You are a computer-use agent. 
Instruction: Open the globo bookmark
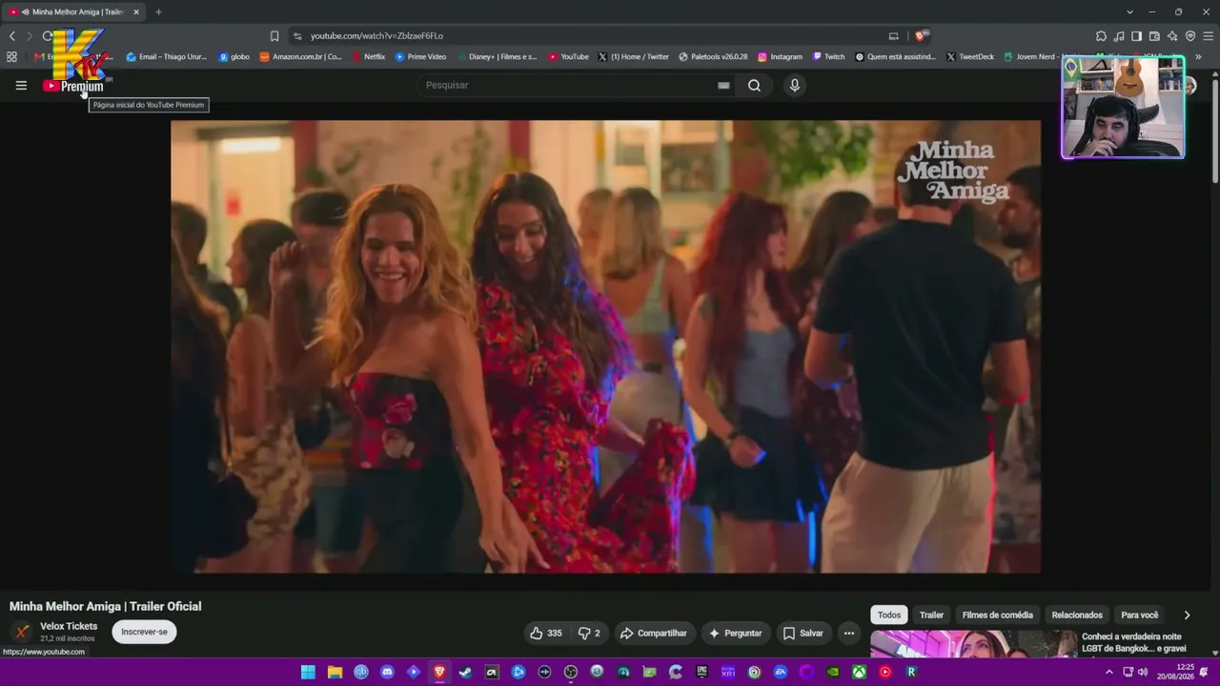(234, 57)
